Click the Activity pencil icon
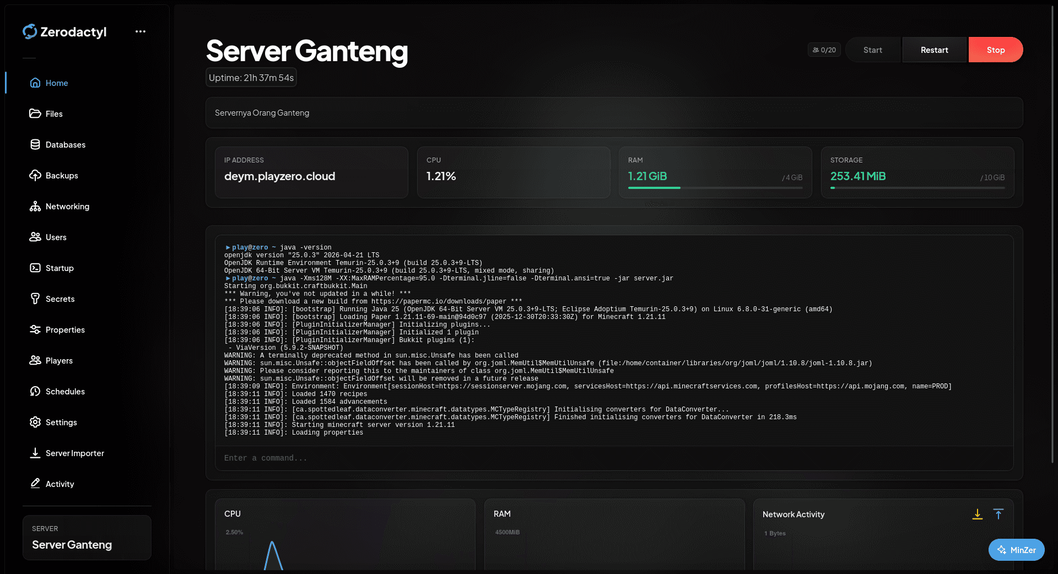Viewport: 1058px width, 574px height. coord(35,483)
